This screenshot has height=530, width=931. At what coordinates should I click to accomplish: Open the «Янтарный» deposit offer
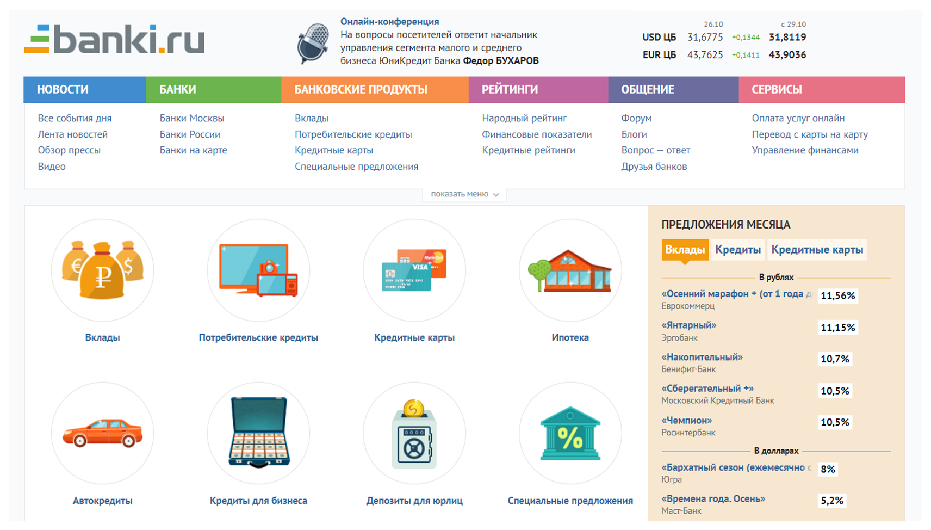coord(688,325)
